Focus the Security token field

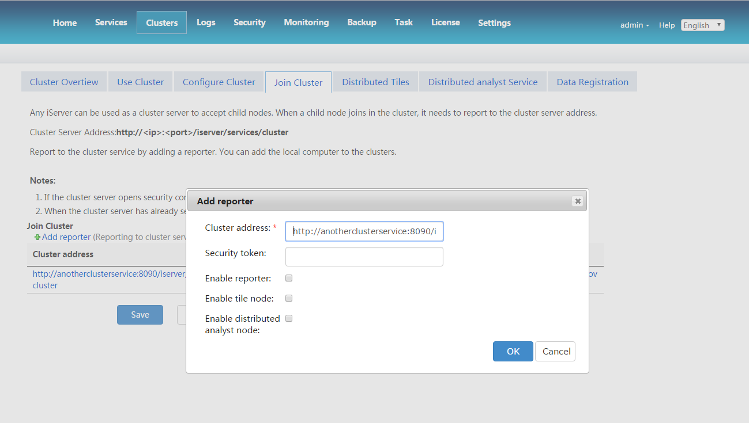click(x=364, y=257)
